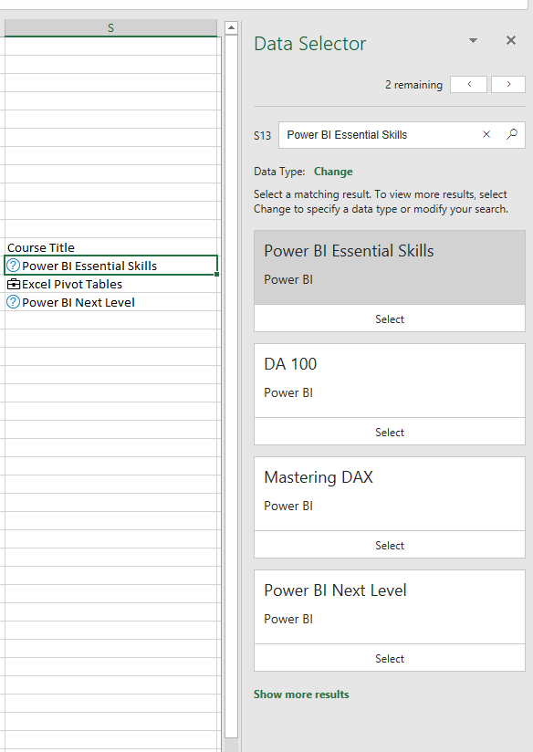
Task: Click question mark icon beside Power BI Essential Skills
Action: [13, 266]
